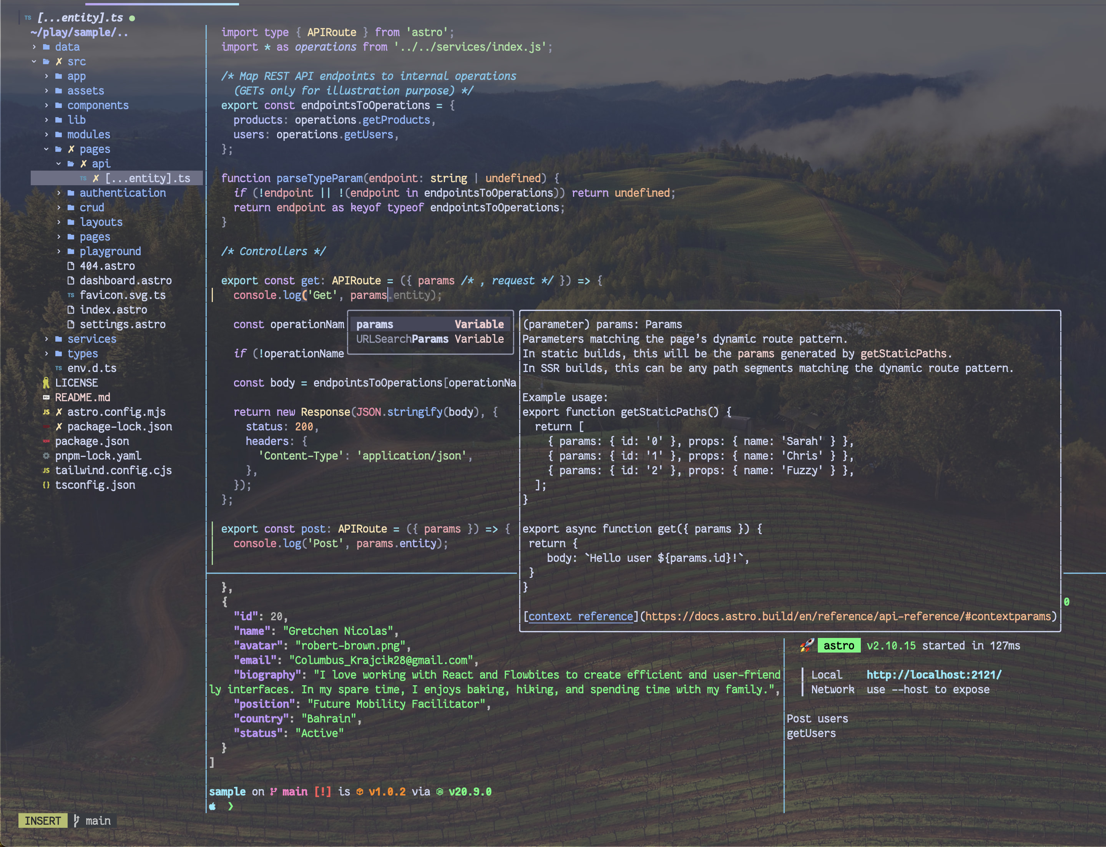1106x847 pixels.
Task: Click the gear icon beside pnpm-lock.yaml
Action: click(x=46, y=456)
